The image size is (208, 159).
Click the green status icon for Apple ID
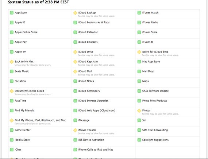tap(12, 23)
